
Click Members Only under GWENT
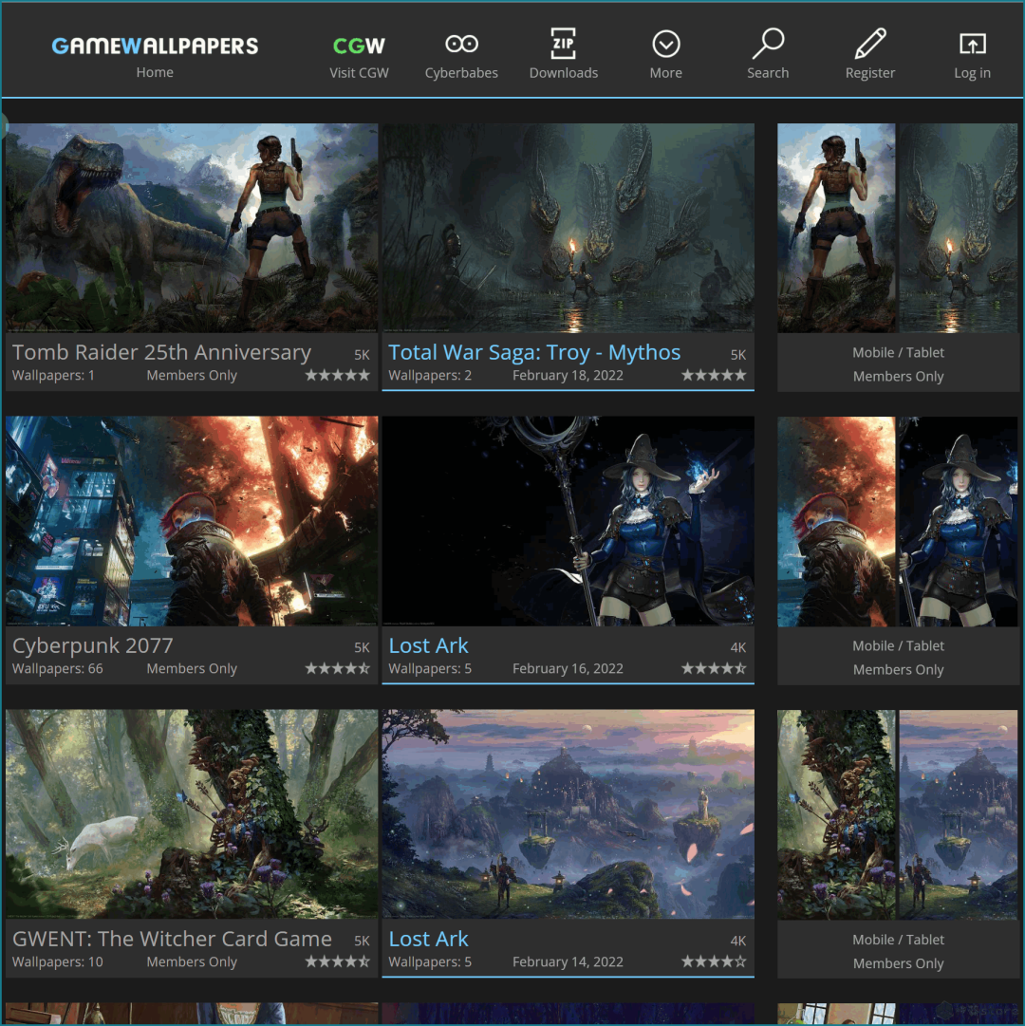pos(192,961)
